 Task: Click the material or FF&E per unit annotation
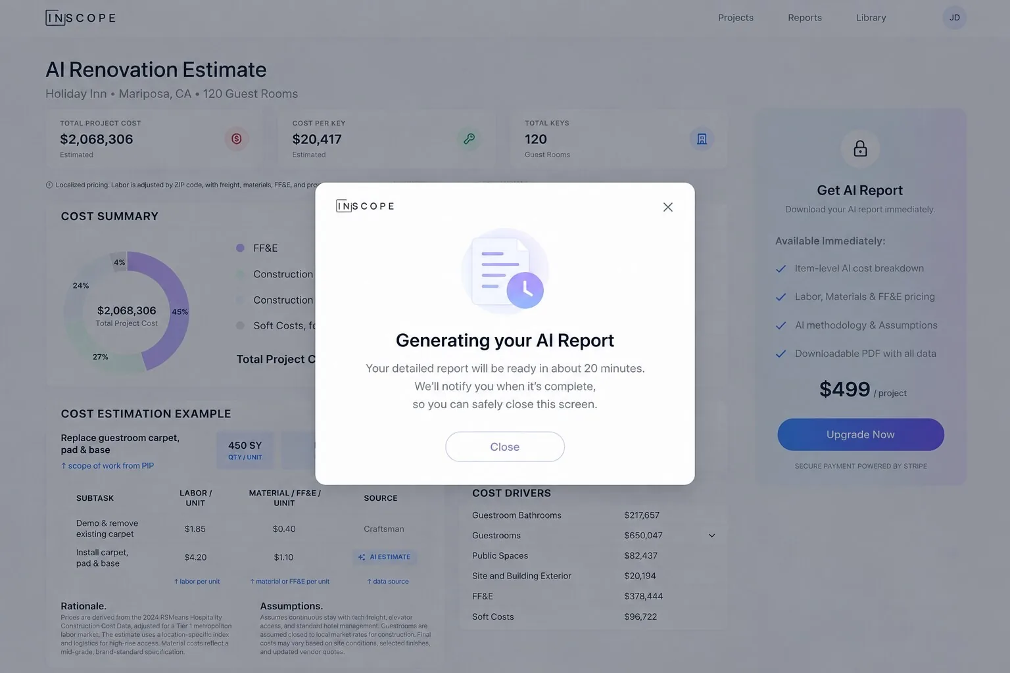click(x=289, y=582)
